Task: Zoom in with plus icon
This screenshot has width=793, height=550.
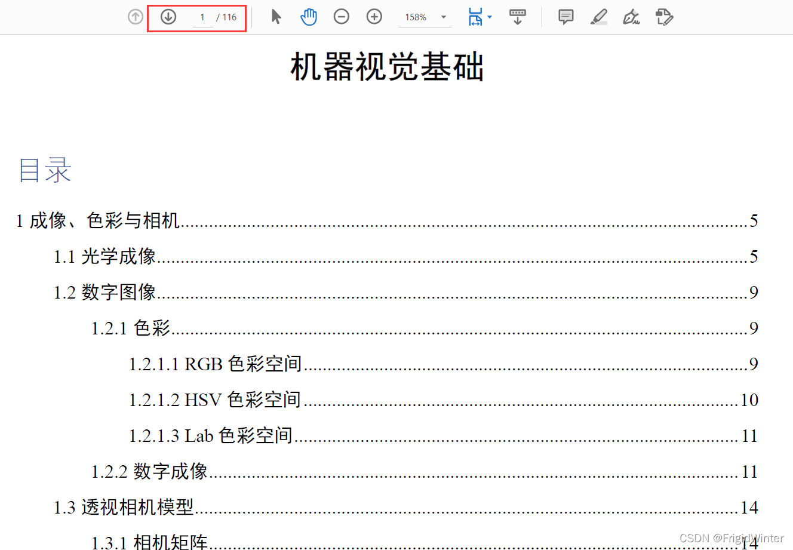Action: 374,17
